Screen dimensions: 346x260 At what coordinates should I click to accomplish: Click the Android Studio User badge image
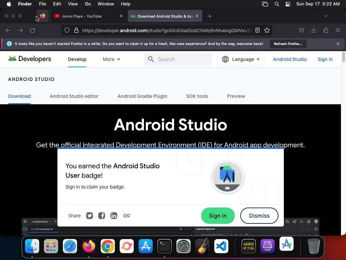(x=227, y=177)
